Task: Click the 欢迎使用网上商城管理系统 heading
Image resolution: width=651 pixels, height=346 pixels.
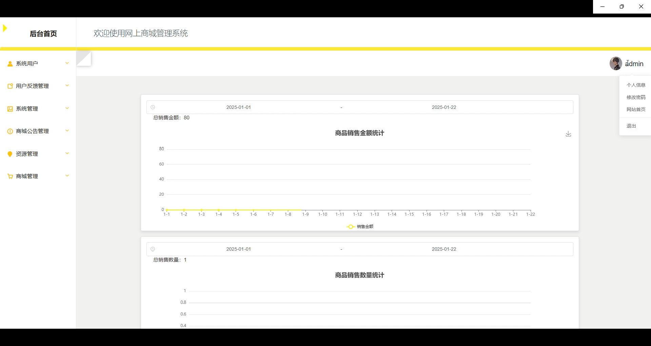Action: pos(141,33)
